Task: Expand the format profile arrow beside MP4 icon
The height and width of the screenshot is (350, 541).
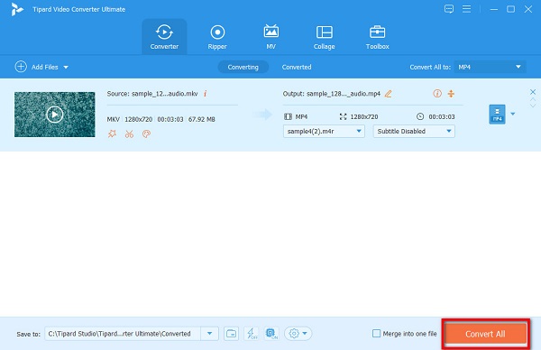Action: click(x=513, y=114)
